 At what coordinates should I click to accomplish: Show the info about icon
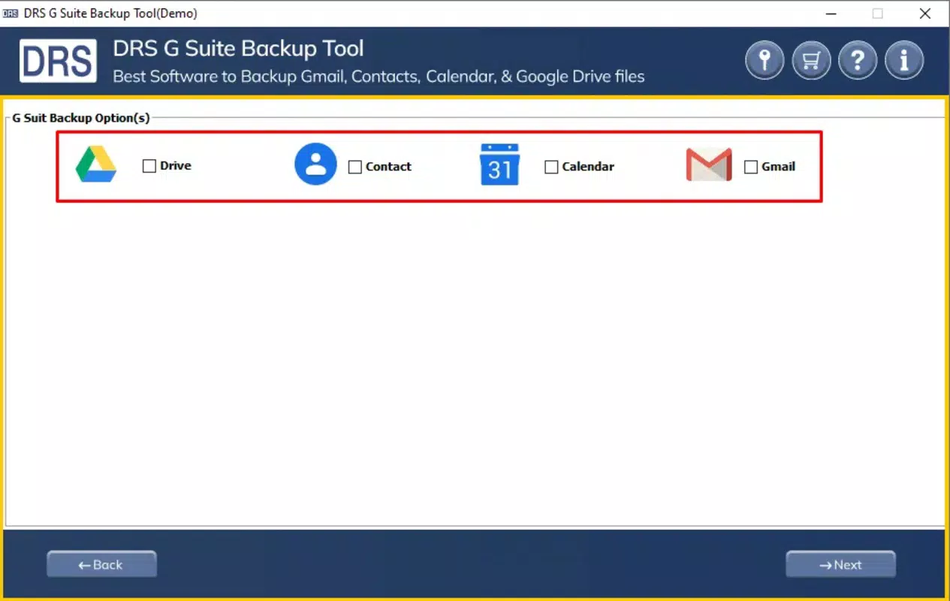(904, 60)
